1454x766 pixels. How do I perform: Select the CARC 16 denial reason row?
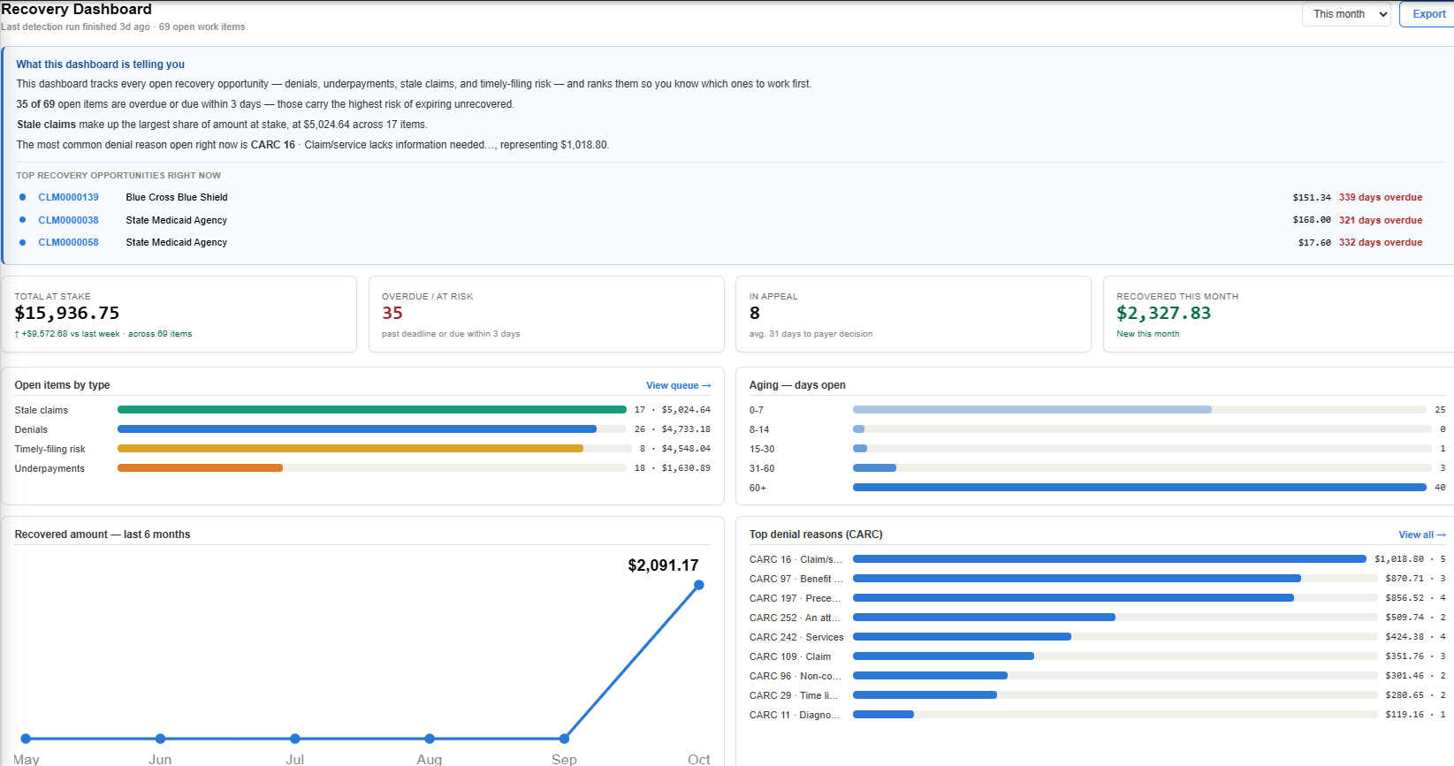click(x=1098, y=559)
